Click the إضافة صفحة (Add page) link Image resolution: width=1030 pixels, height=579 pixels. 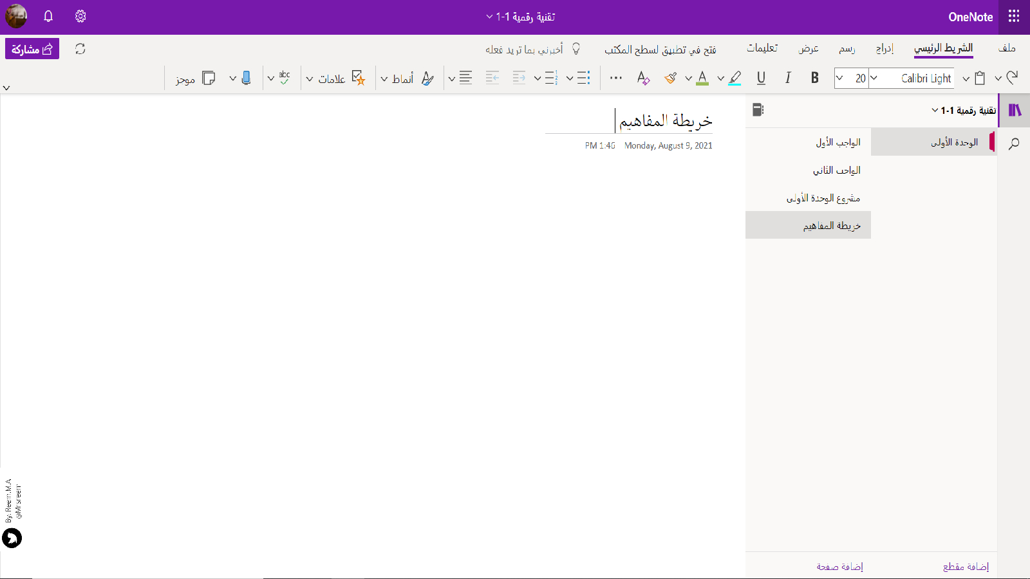(839, 566)
